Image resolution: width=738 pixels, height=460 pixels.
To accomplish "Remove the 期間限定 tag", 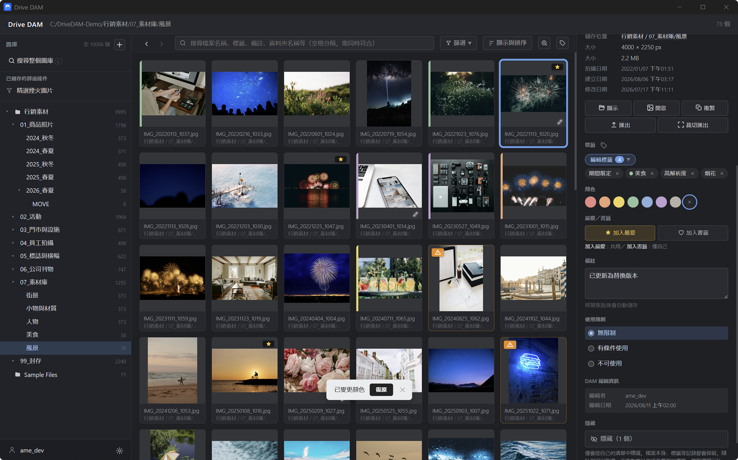I will 617,174.
